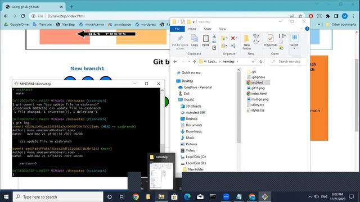Select Downloads in navigation pane
The height and width of the screenshot is (202, 360).
pos(191,131)
